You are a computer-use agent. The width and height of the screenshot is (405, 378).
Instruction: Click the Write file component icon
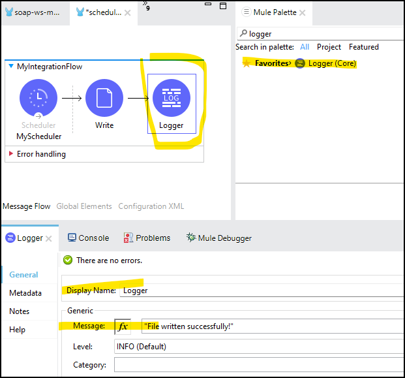[104, 97]
